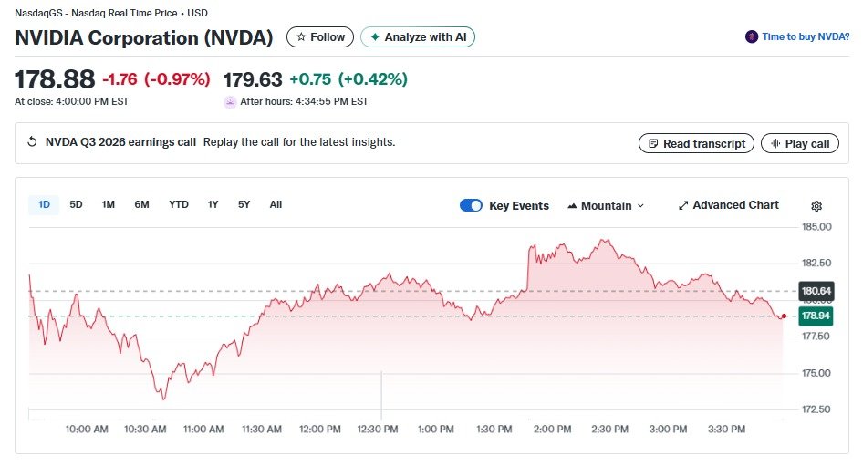Click the sparkle icon on Analyze with AI
The image size is (863, 466).
point(375,36)
